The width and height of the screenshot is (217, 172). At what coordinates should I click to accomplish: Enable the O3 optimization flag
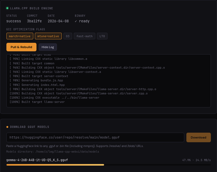(x=68, y=36)
